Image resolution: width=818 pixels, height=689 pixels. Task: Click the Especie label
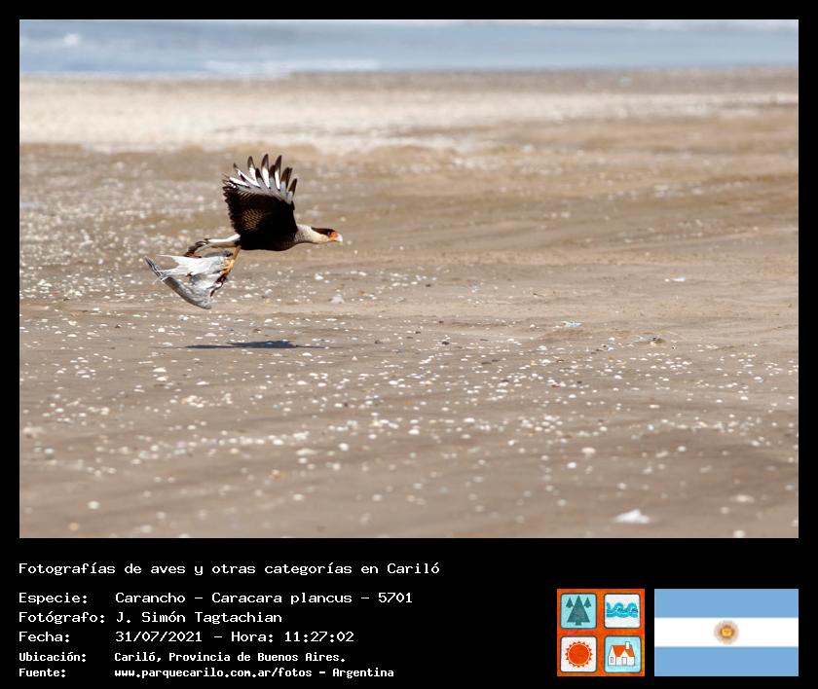(x=54, y=598)
